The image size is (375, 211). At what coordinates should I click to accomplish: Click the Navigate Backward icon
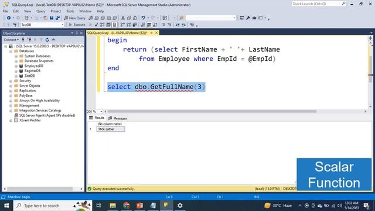[x=9, y=18]
